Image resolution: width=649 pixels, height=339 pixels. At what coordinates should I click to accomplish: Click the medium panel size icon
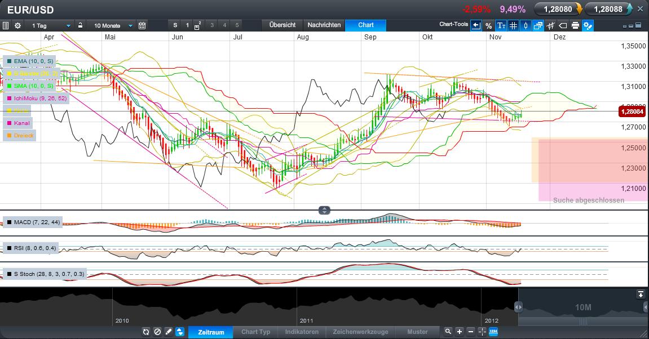click(631, 26)
